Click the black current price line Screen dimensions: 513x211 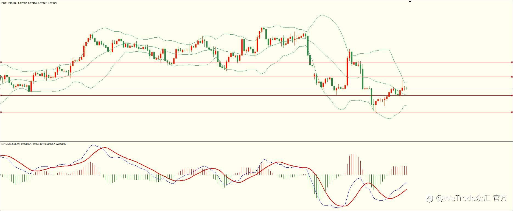tap(256, 88)
